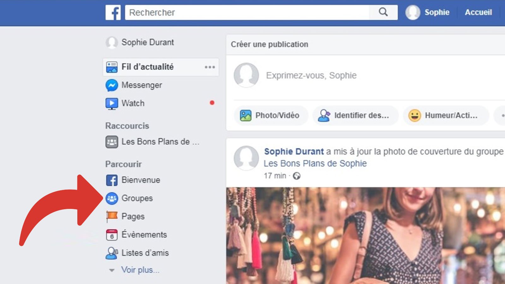Screen dimensions: 505x284
Task: Click the Exprimez-vous, Sophie composer field
Action: tap(311, 75)
